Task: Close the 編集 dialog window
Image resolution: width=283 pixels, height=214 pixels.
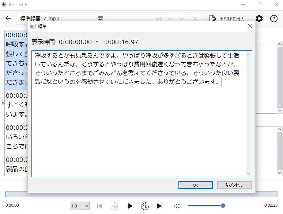Action: [x=250, y=26]
